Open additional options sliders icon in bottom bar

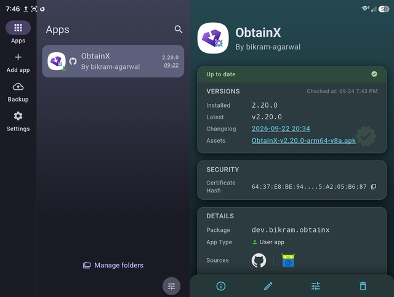(x=316, y=286)
